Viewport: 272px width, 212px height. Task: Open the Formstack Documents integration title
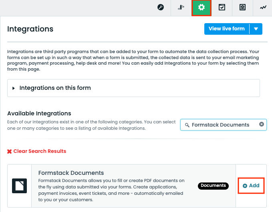click(x=71, y=173)
